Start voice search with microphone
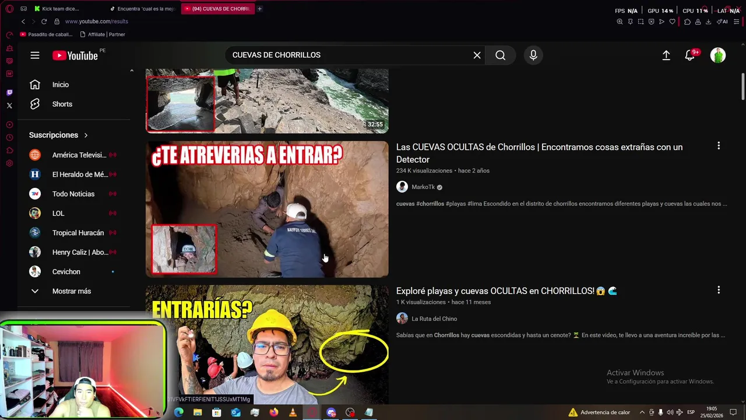746x420 pixels. point(533,55)
